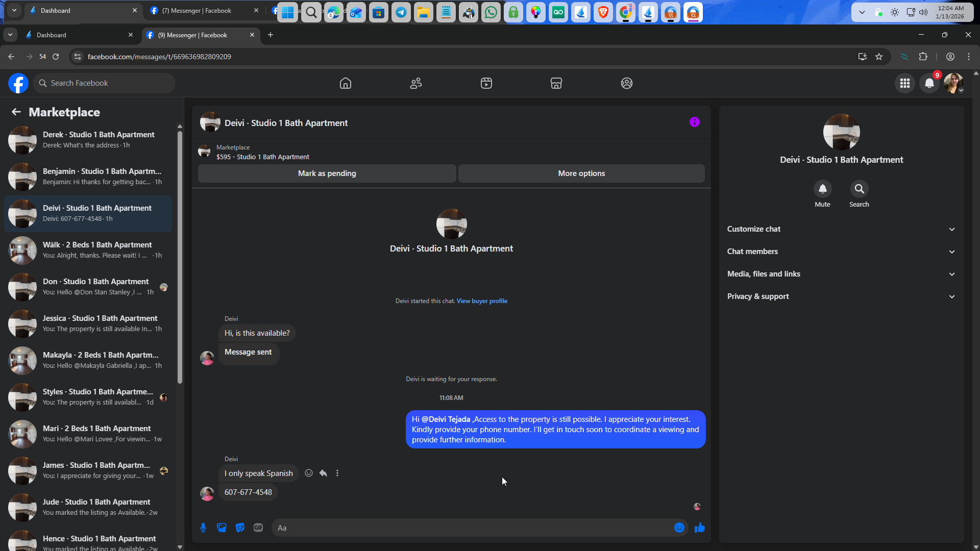Open the sticker picker icon
Viewport: 980px width, 551px height.
(x=240, y=528)
